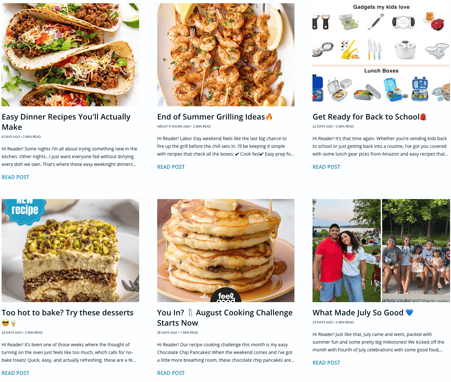Click the chocolate chip pancakes stack image
Viewport: 451px width, 382px height.
[226, 251]
